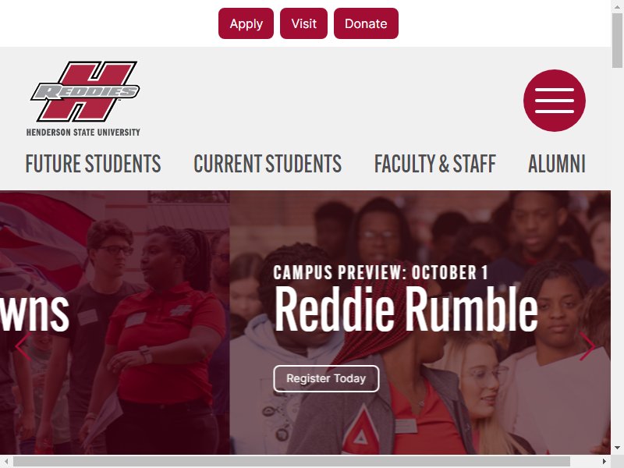
Task: Click the vertical scrollbar thumb
Action: pyautogui.click(x=617, y=40)
